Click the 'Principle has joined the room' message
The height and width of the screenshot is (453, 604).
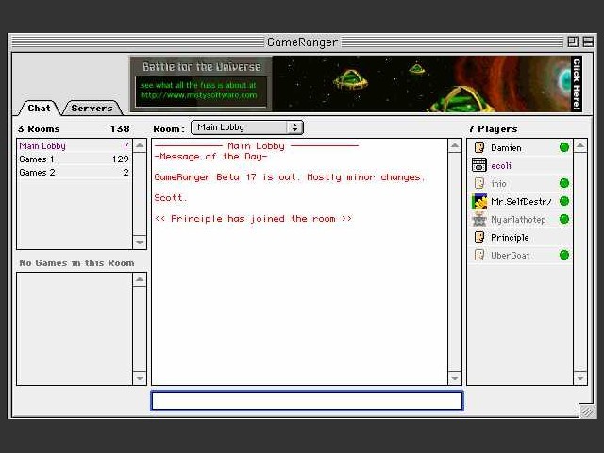[253, 219]
